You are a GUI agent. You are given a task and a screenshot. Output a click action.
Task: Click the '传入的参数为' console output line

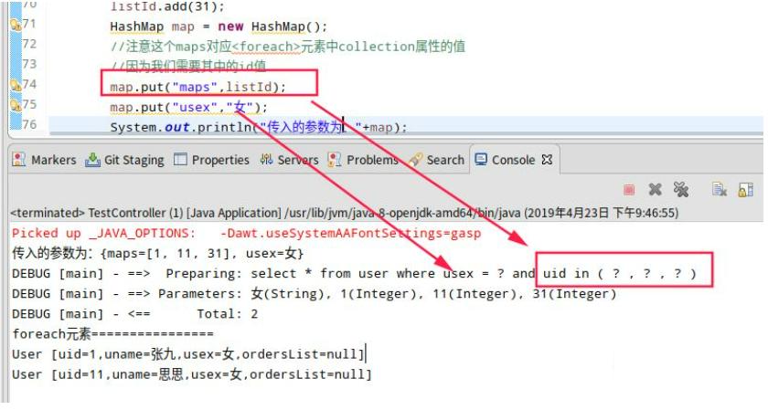coord(157,253)
